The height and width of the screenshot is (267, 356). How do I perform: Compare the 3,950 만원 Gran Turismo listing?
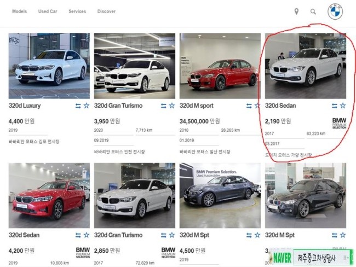163,106
